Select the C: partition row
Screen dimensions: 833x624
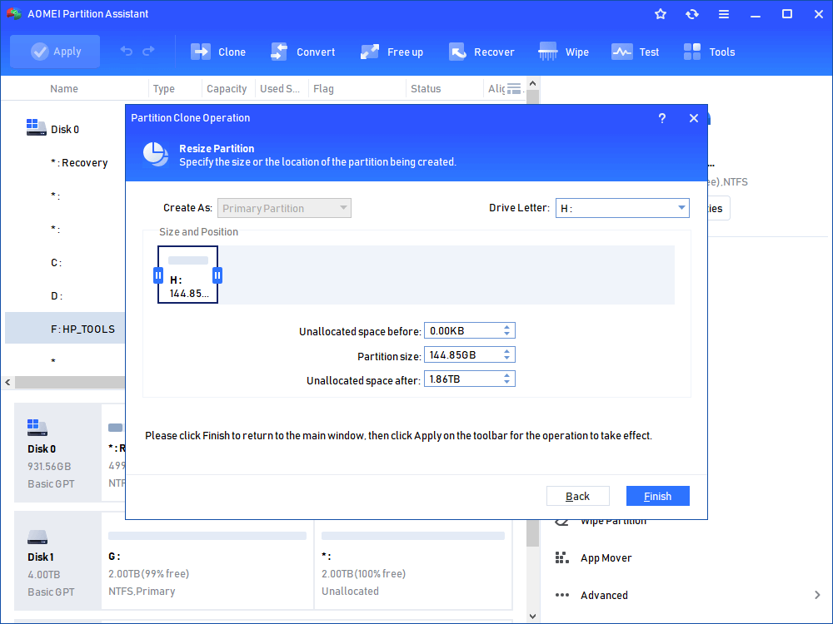click(x=65, y=263)
